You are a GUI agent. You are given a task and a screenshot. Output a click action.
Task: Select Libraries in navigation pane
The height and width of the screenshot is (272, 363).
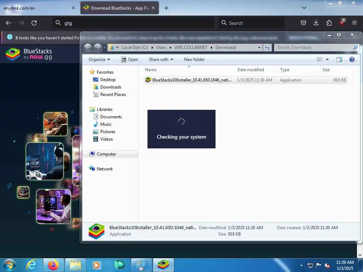(x=105, y=109)
